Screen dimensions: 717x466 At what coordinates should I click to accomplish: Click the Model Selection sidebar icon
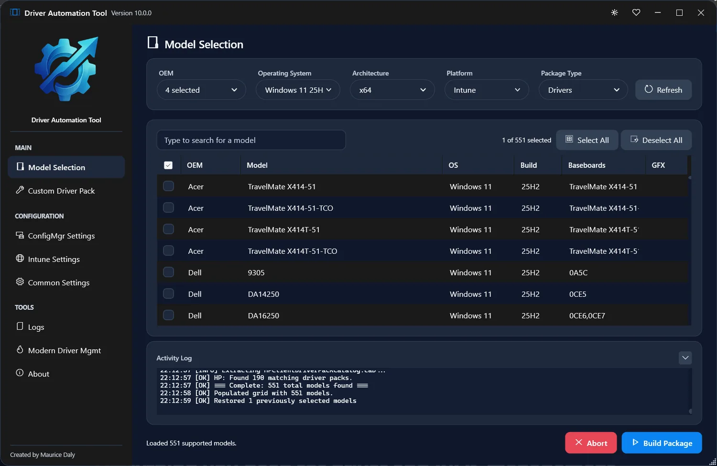coord(20,166)
